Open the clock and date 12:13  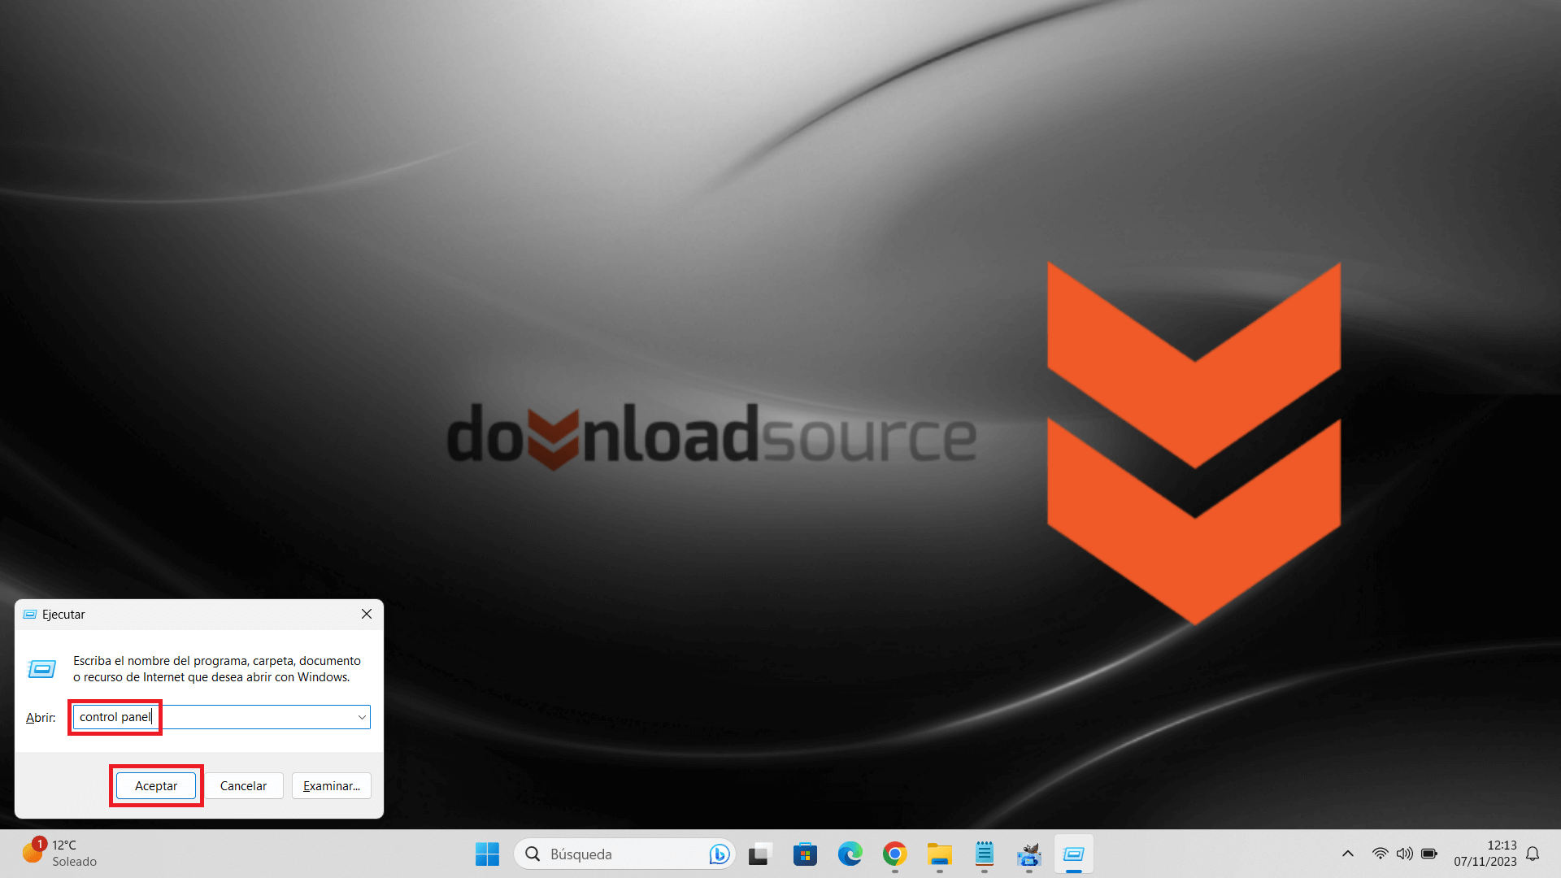(x=1485, y=854)
